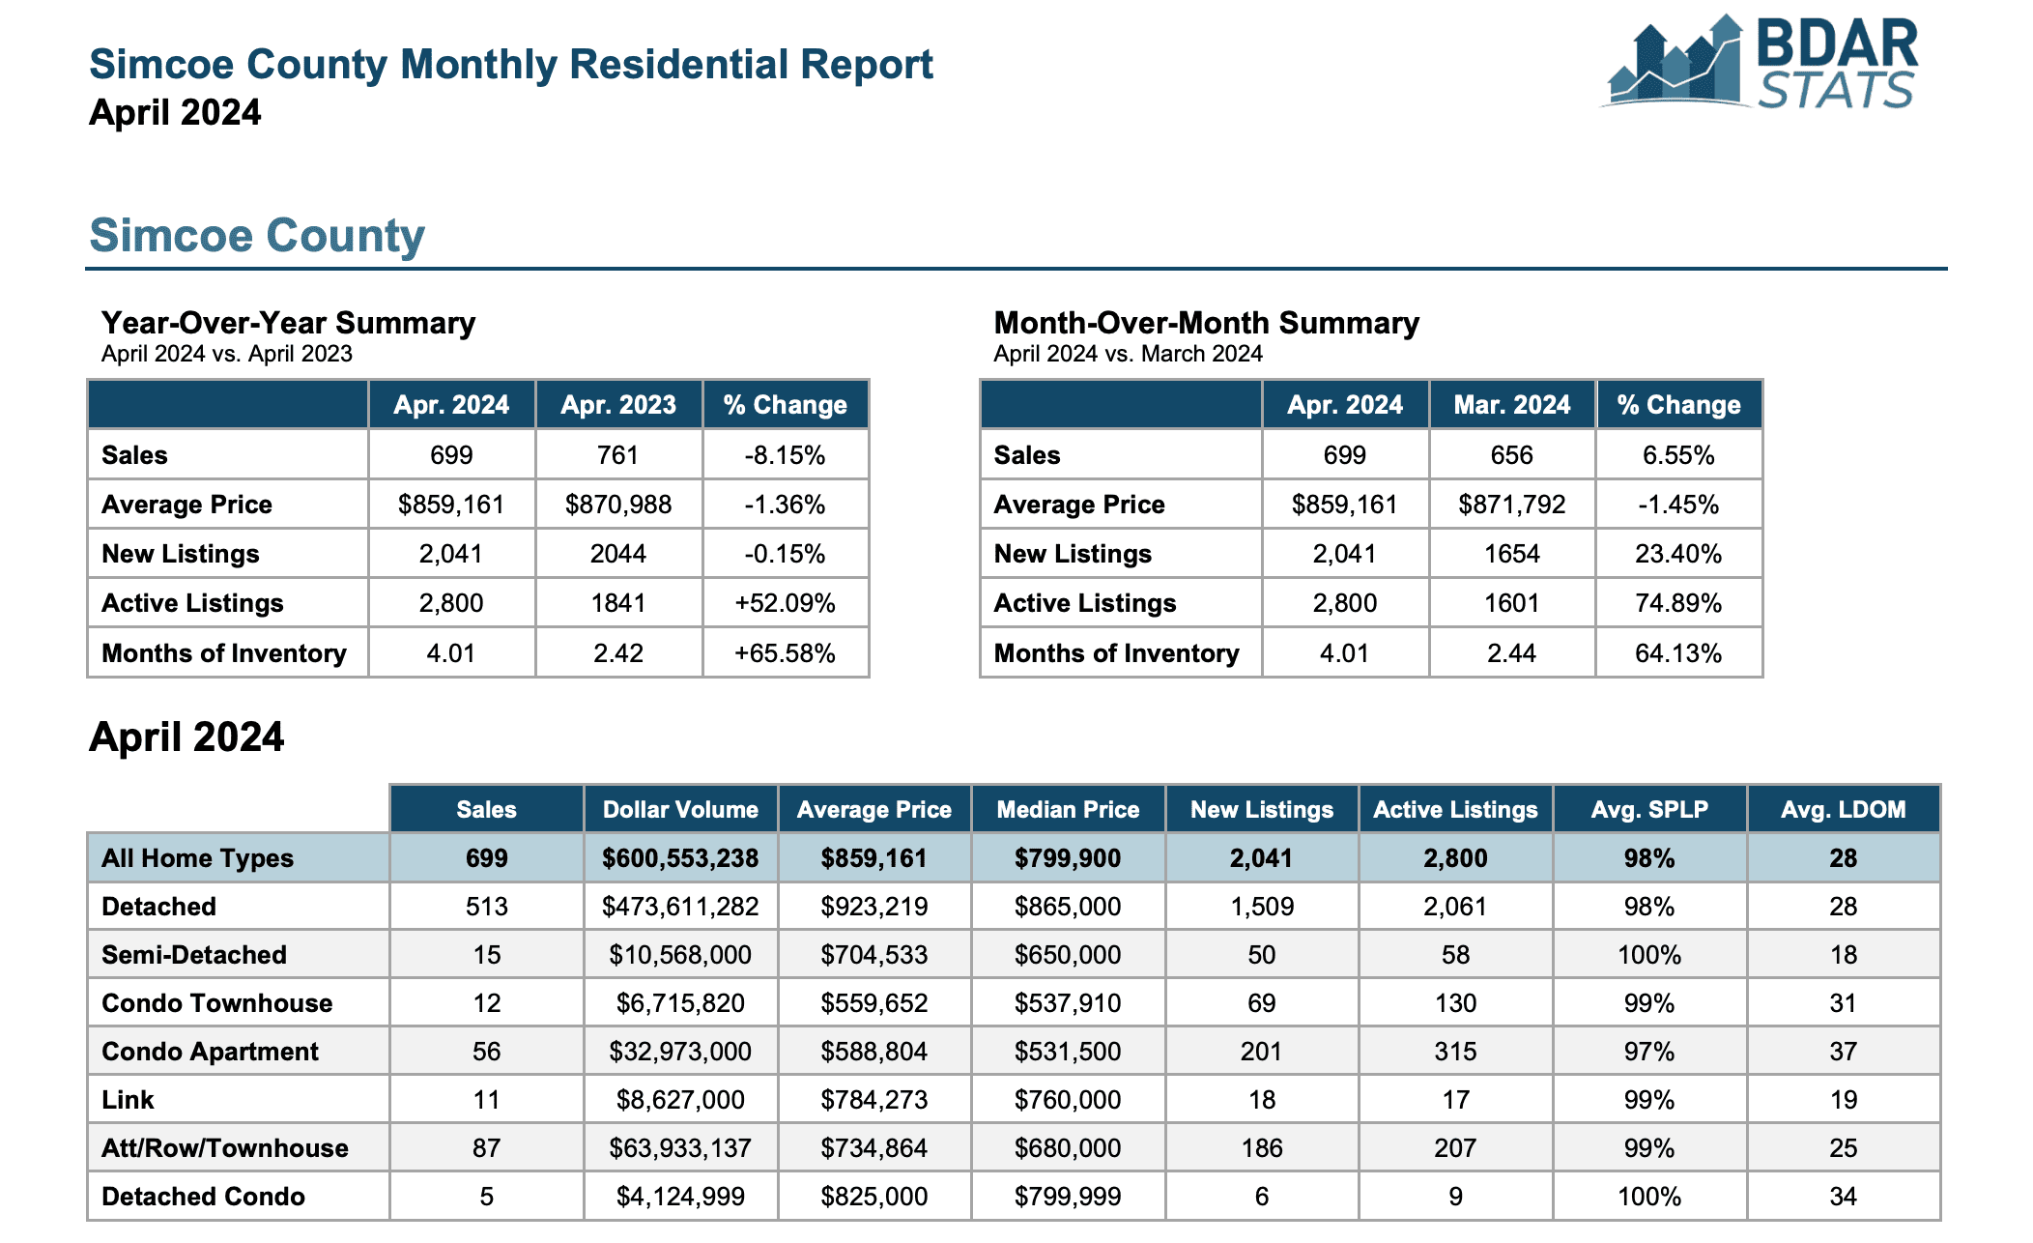Click the year-over-year Sales change '-8.15%'
The height and width of the screenshot is (1243, 2033).
click(786, 455)
